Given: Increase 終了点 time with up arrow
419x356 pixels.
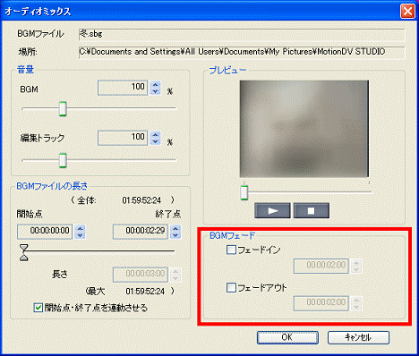Looking at the screenshot, I should pos(175,228).
